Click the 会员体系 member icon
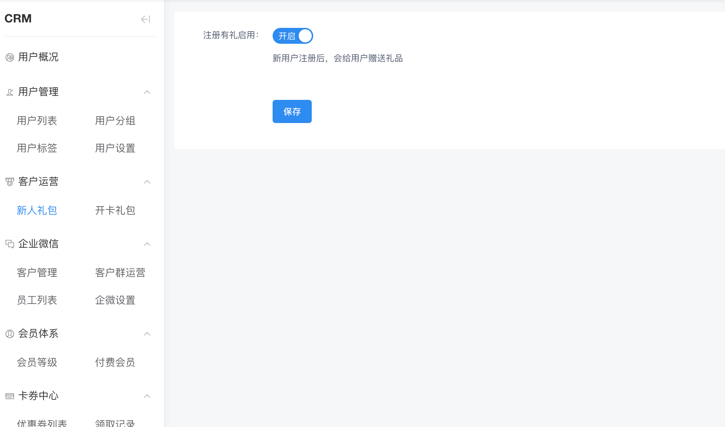The width and height of the screenshot is (725, 427). pos(10,334)
